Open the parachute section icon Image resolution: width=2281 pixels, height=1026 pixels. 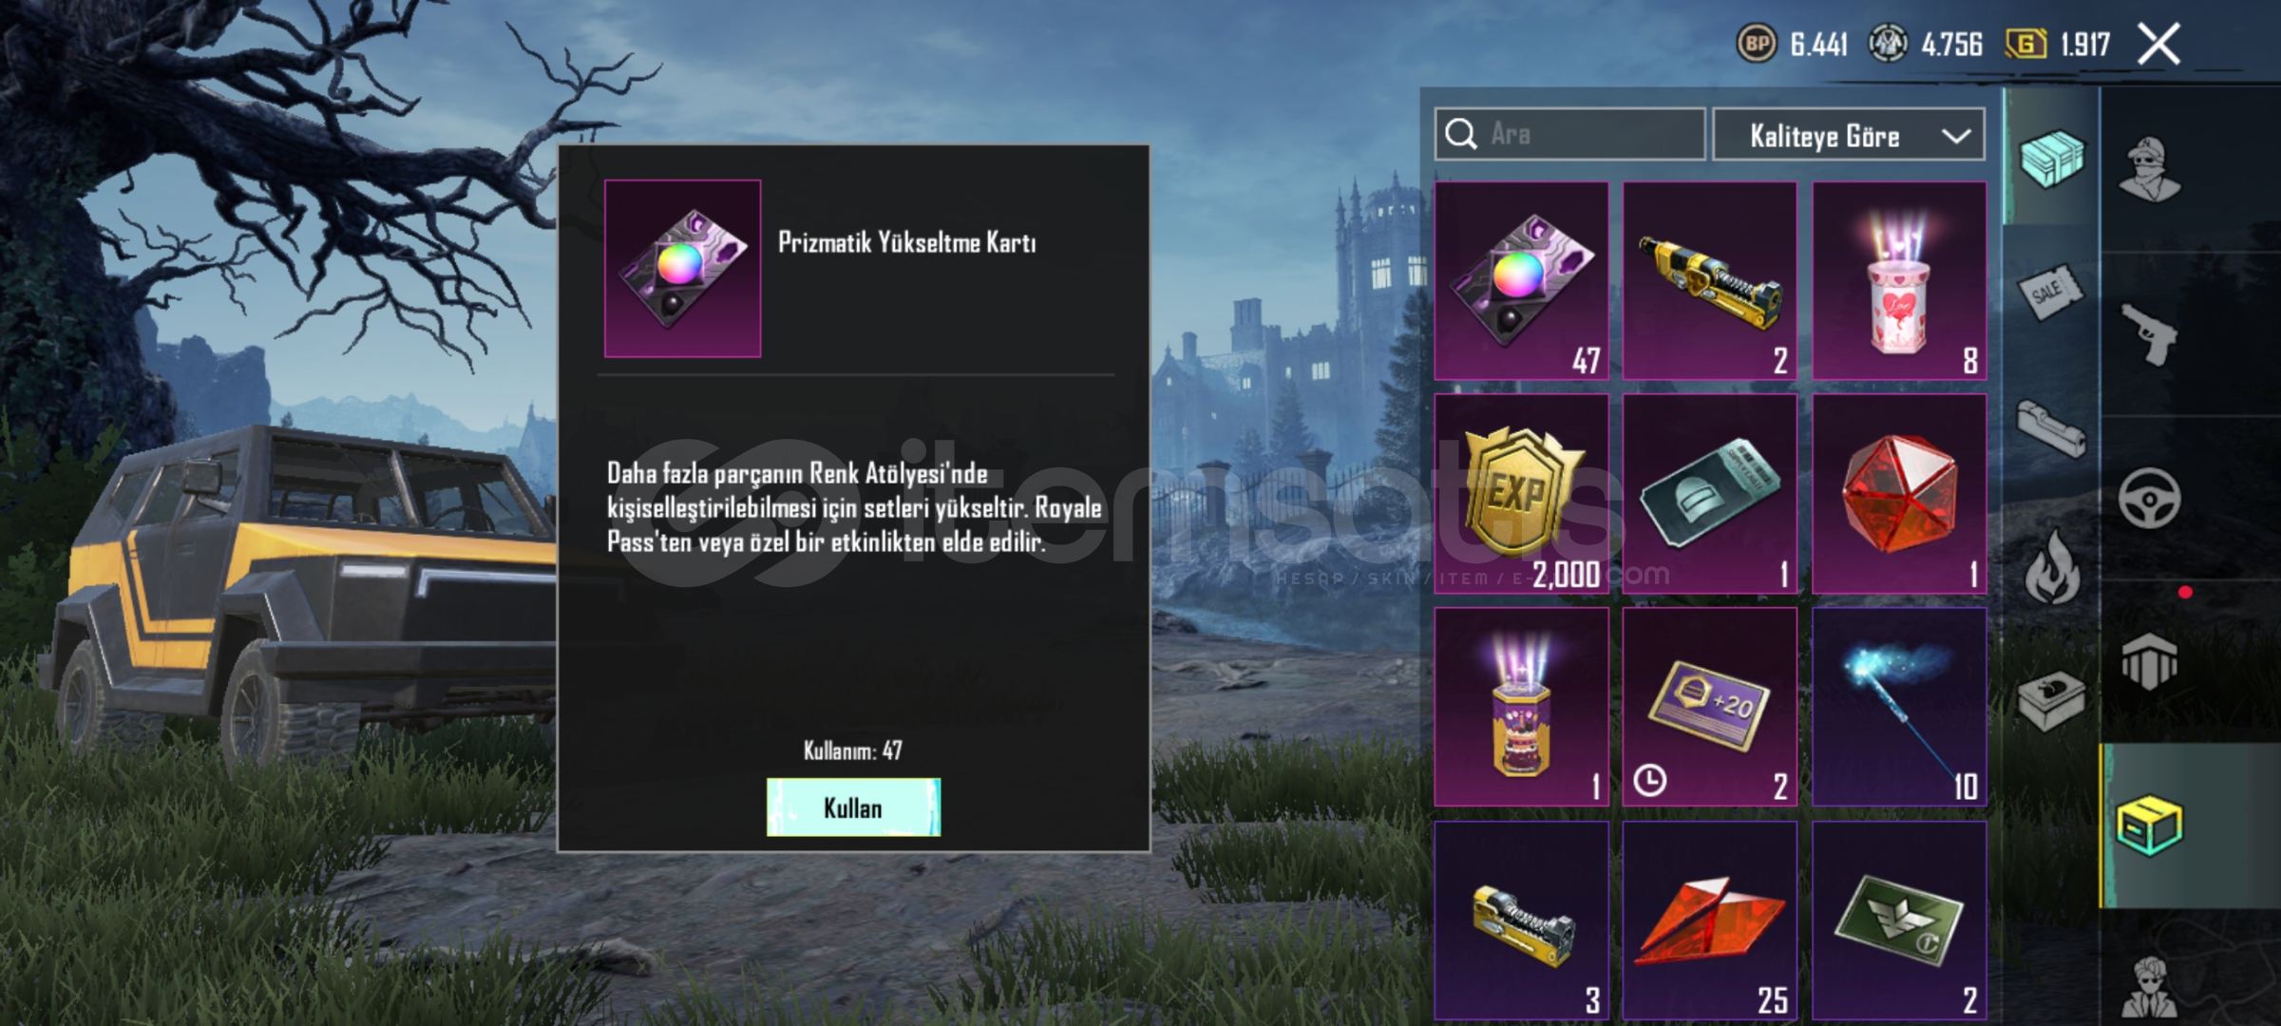coord(2149,661)
